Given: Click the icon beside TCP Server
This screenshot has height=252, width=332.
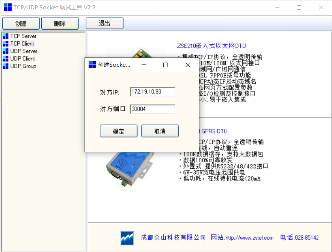Looking at the screenshot, I should 6,36.
